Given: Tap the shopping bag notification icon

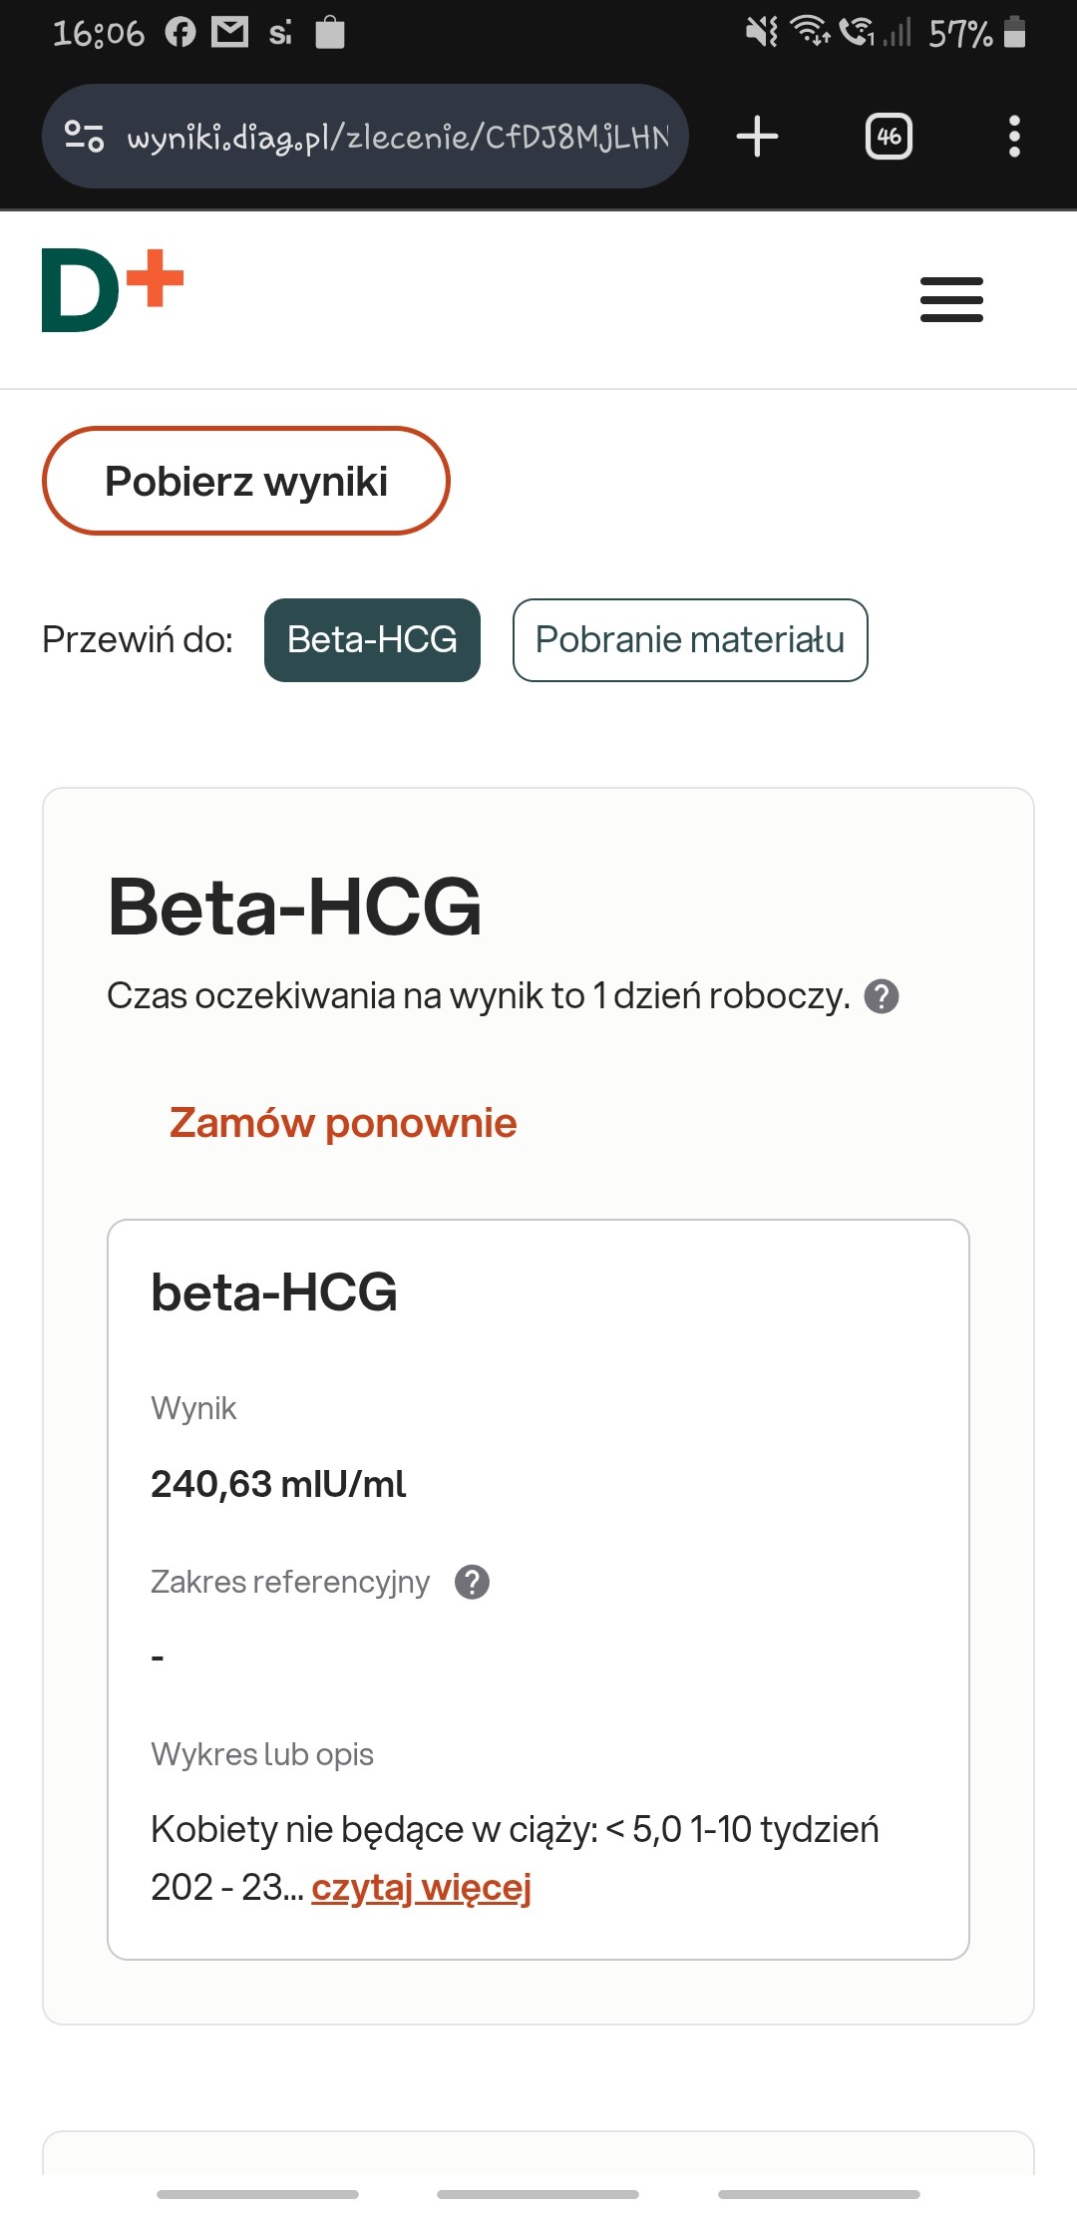Looking at the screenshot, I should point(330,33).
